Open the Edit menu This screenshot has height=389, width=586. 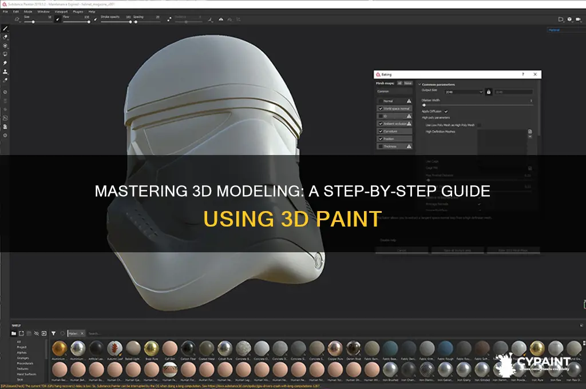point(15,11)
